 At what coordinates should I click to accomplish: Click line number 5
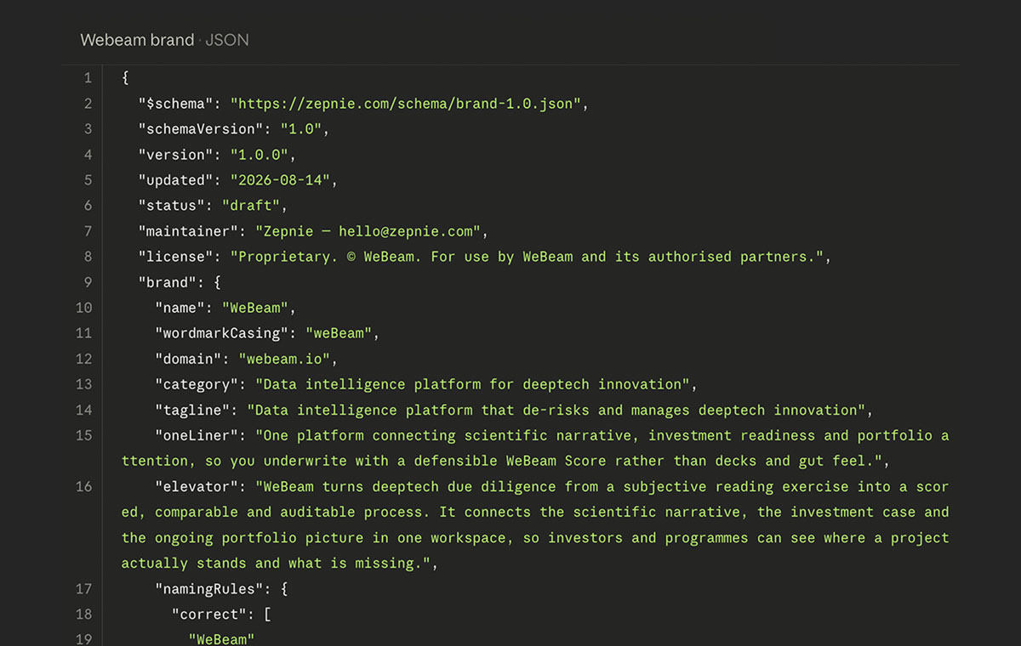point(88,180)
